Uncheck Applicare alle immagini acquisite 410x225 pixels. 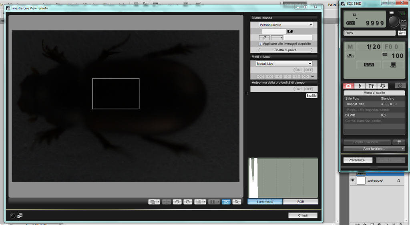[261, 44]
